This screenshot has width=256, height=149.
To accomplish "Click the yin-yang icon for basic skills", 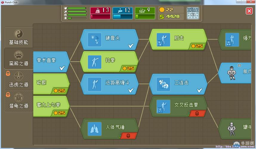I will (18, 34).
